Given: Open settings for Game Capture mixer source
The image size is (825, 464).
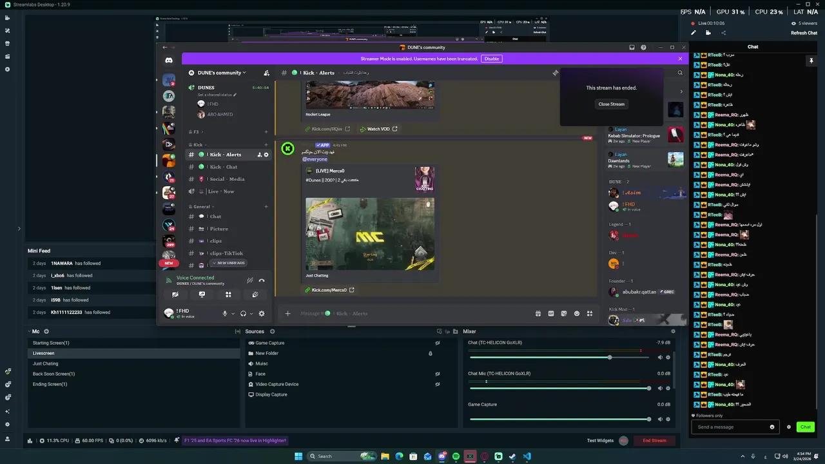Looking at the screenshot, I should pos(668,419).
